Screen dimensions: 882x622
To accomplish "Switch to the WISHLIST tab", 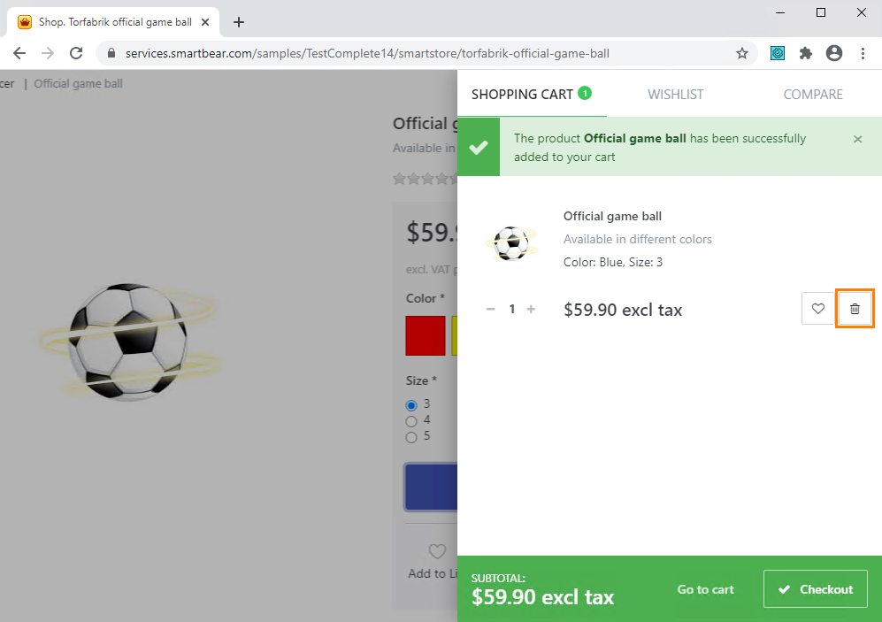I will pos(675,94).
